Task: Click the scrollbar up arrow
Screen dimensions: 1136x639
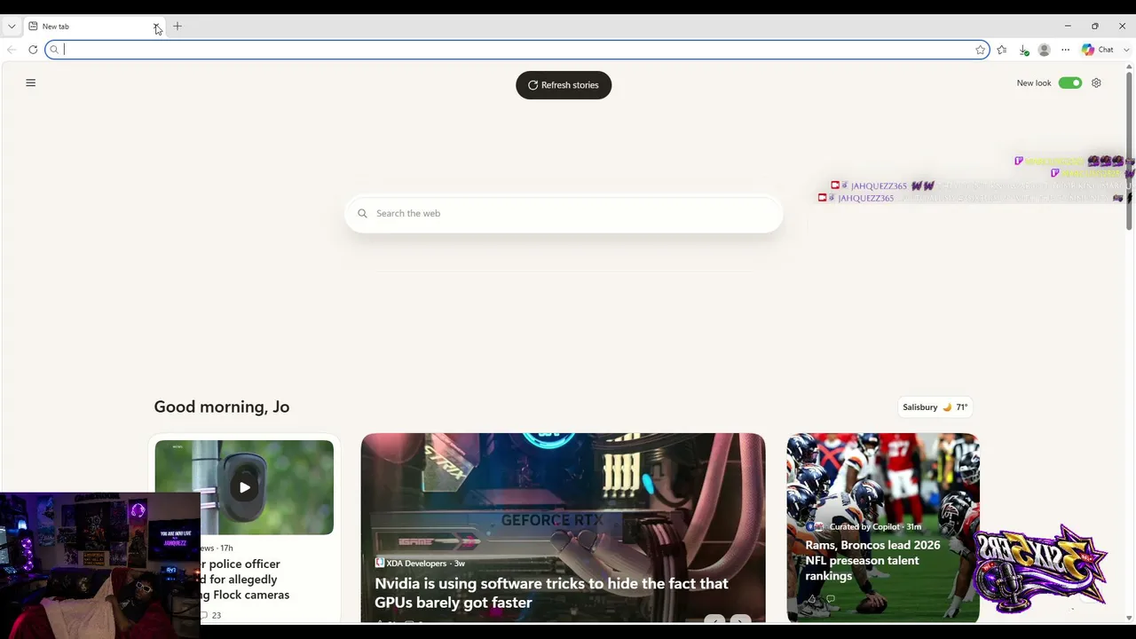Action: coord(1129,68)
